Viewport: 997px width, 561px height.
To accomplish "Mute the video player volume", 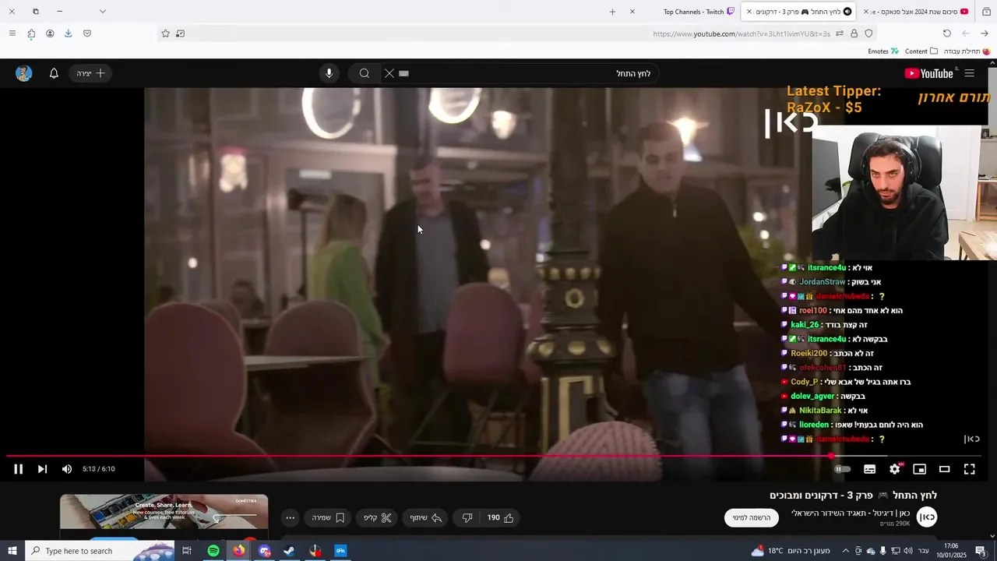I will 67,469.
